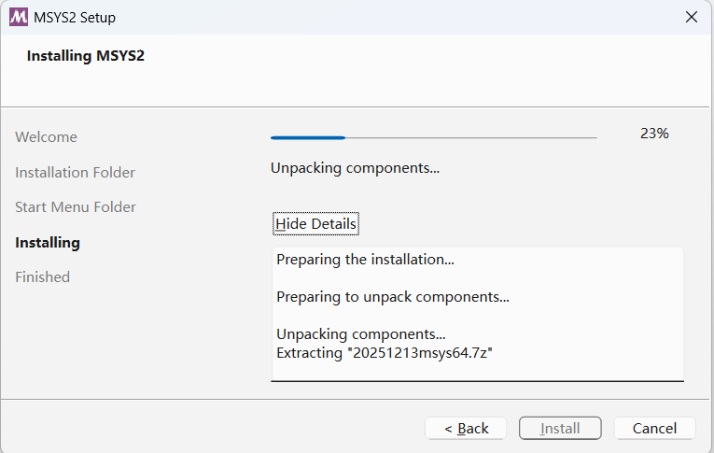The image size is (714, 453).
Task: Cancel the MSYS2 installation
Action: (654, 428)
